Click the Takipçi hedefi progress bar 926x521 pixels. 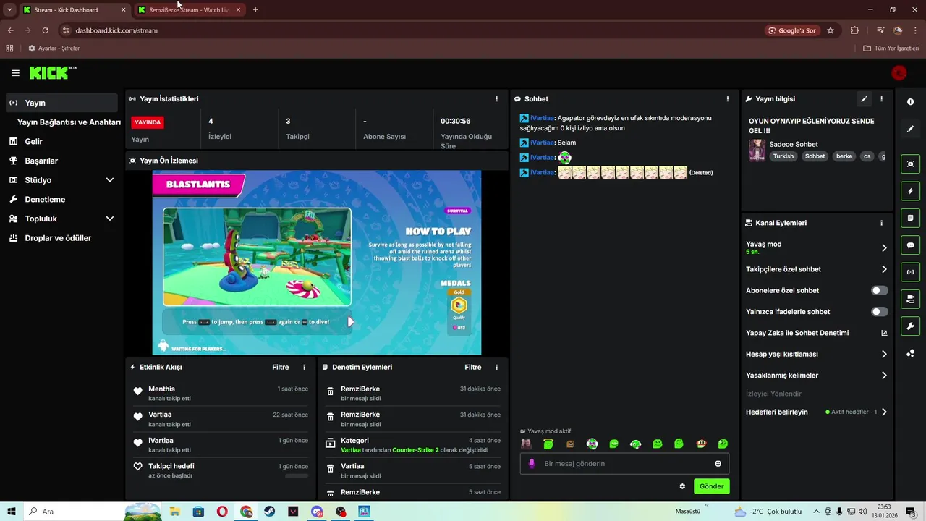coord(297,476)
